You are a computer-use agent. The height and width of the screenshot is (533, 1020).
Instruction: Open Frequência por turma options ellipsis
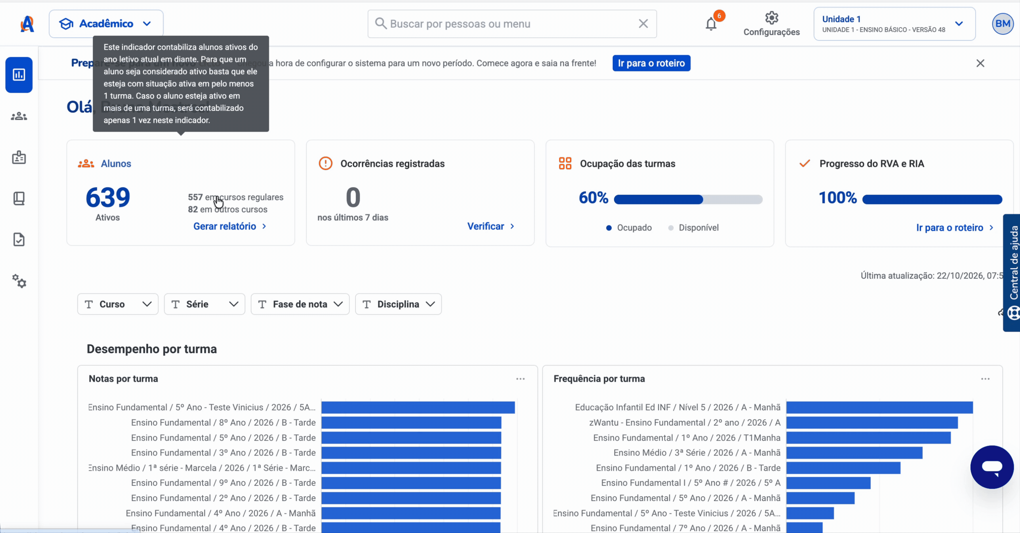tap(985, 379)
